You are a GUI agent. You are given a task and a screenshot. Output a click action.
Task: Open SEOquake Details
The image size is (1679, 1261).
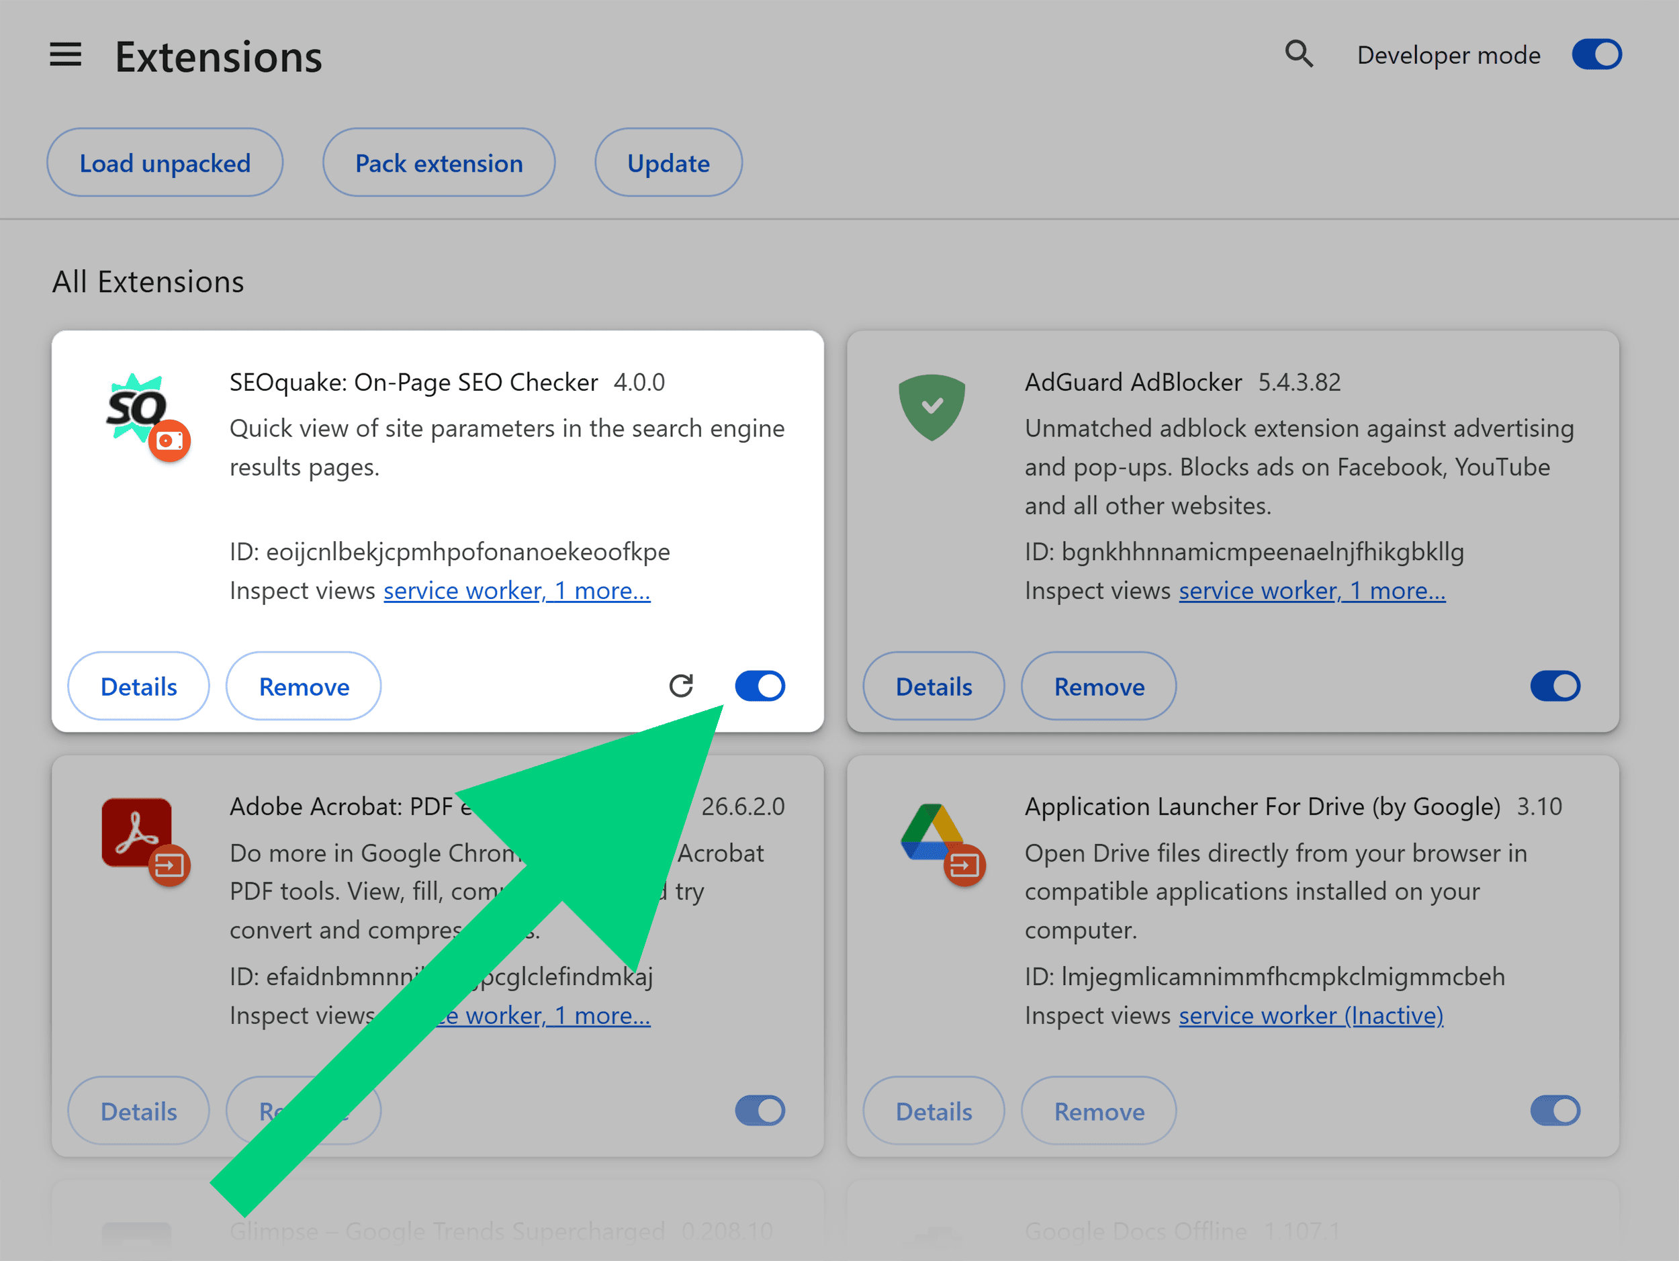point(138,686)
